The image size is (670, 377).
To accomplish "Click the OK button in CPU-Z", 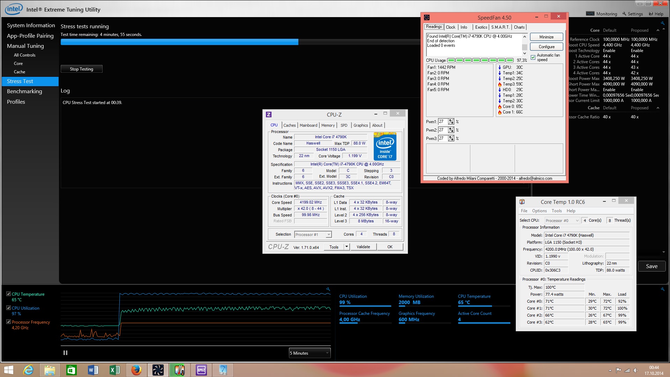I will (390, 247).
